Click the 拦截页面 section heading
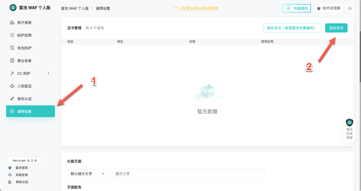The image size is (361, 191). point(74,161)
